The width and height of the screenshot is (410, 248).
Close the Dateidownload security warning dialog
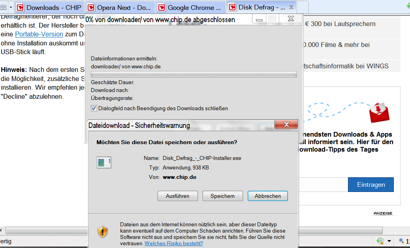click(x=286, y=124)
